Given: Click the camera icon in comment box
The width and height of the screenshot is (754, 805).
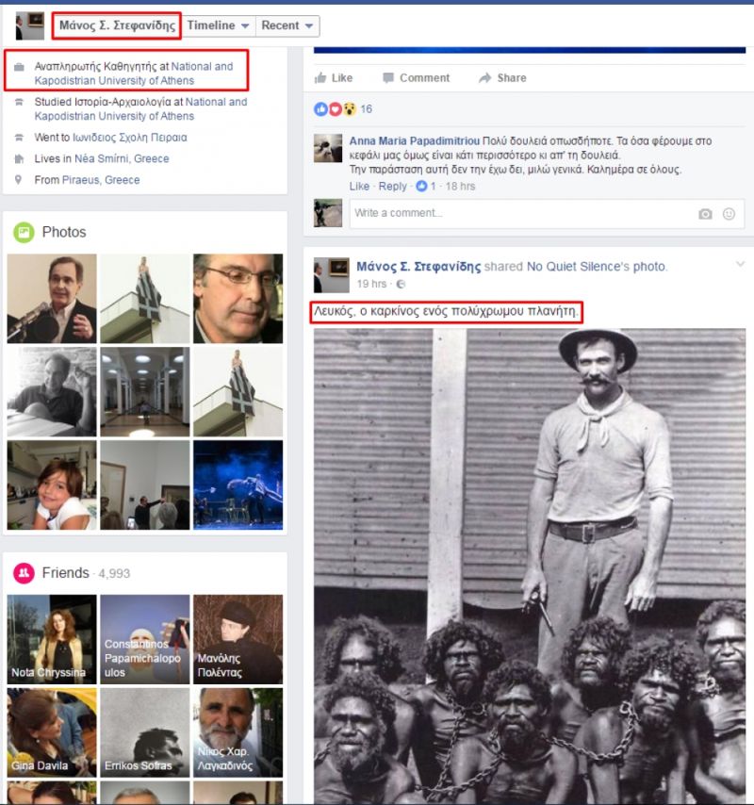Looking at the screenshot, I should pyautogui.click(x=705, y=214).
